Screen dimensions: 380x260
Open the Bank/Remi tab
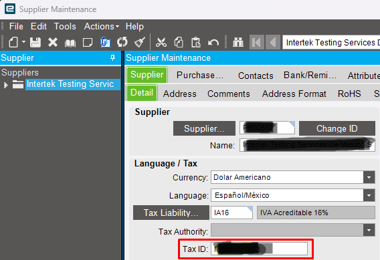(310, 76)
